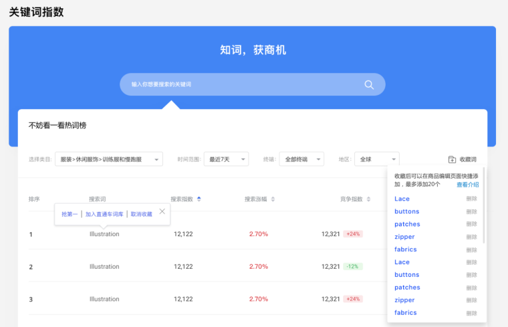508x327 pixels.
Task: Close the keyword action popup
Action: tap(162, 212)
